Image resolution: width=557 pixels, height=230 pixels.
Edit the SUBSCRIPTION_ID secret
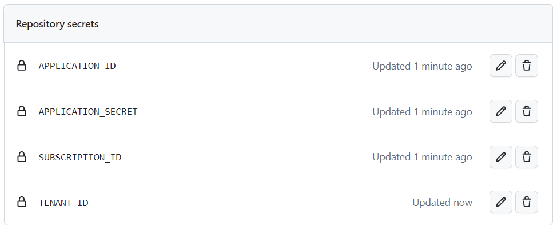501,156
